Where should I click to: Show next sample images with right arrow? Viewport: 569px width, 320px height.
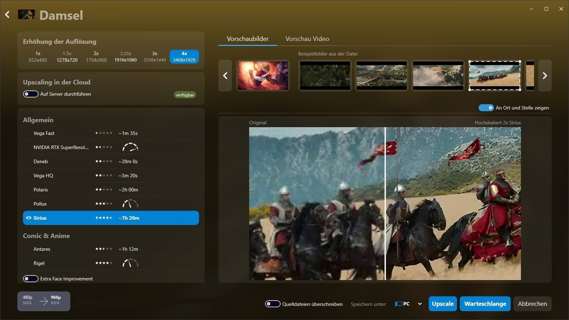[545, 76]
